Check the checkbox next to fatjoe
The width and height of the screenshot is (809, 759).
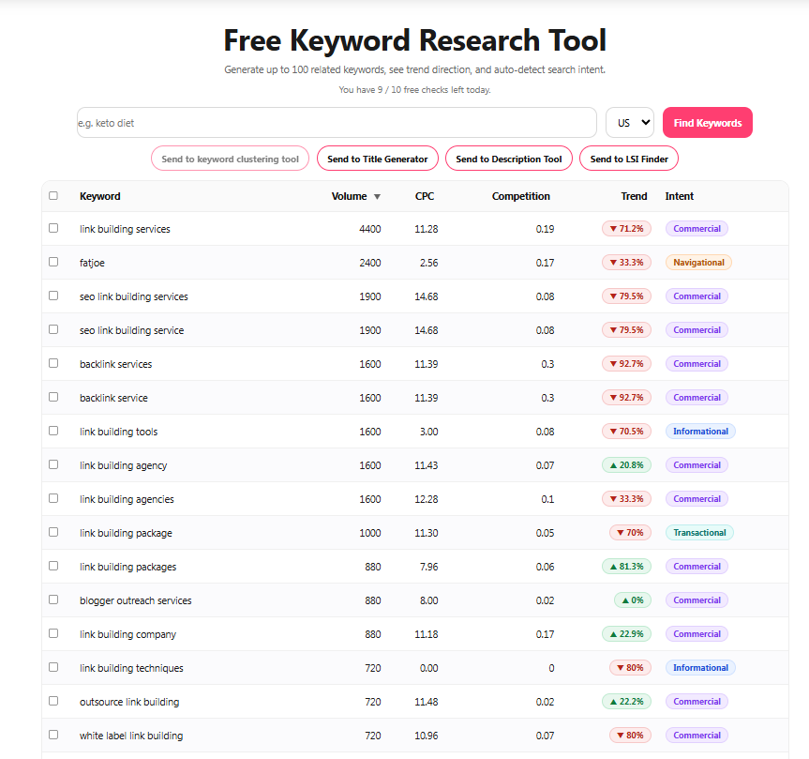[x=53, y=261]
